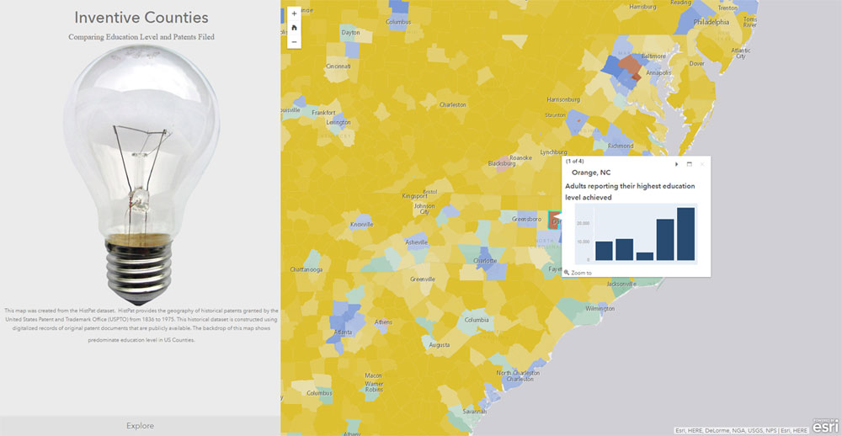
Task: Click the Harrisonburg label on map
Action: [562, 100]
